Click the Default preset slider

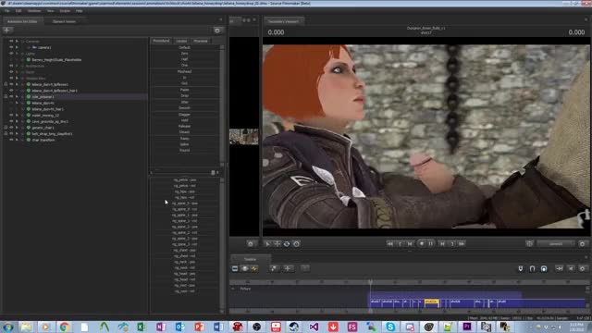(x=185, y=47)
